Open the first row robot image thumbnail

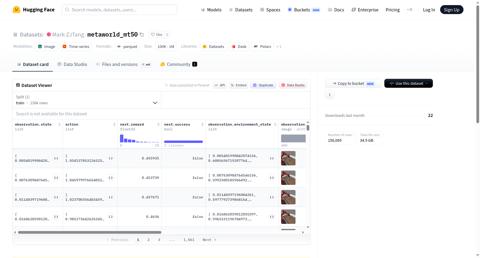pos(288,158)
